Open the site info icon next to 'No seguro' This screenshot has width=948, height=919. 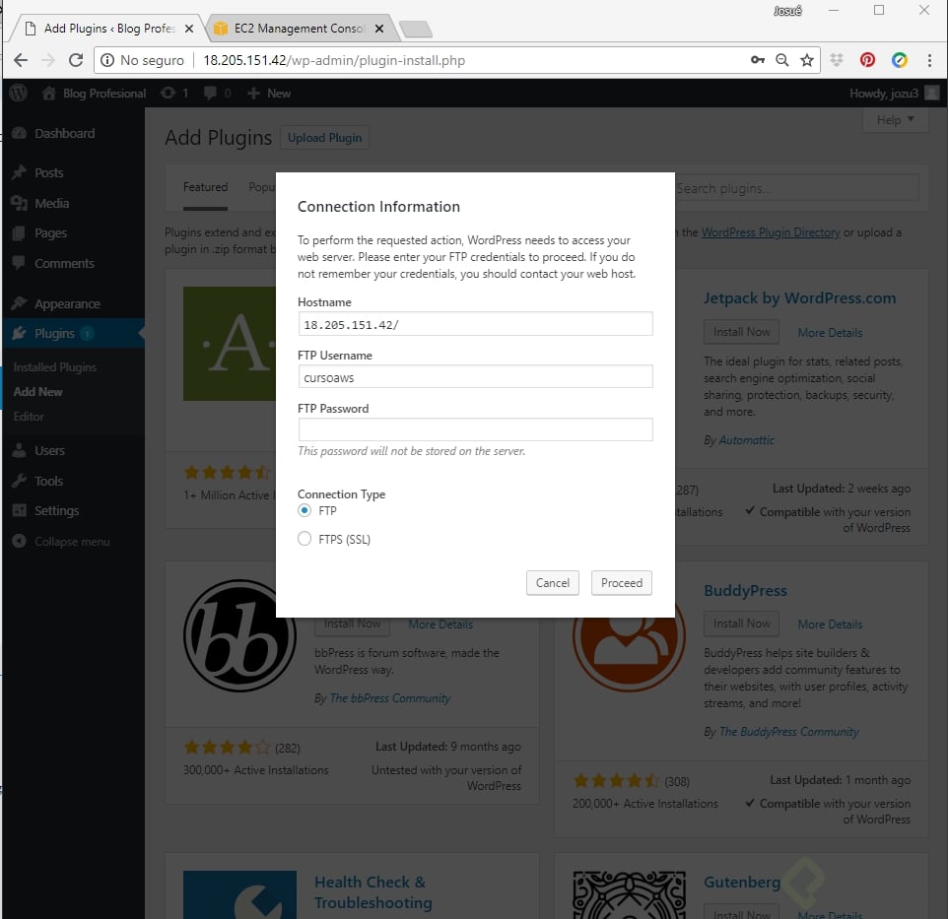click(107, 60)
